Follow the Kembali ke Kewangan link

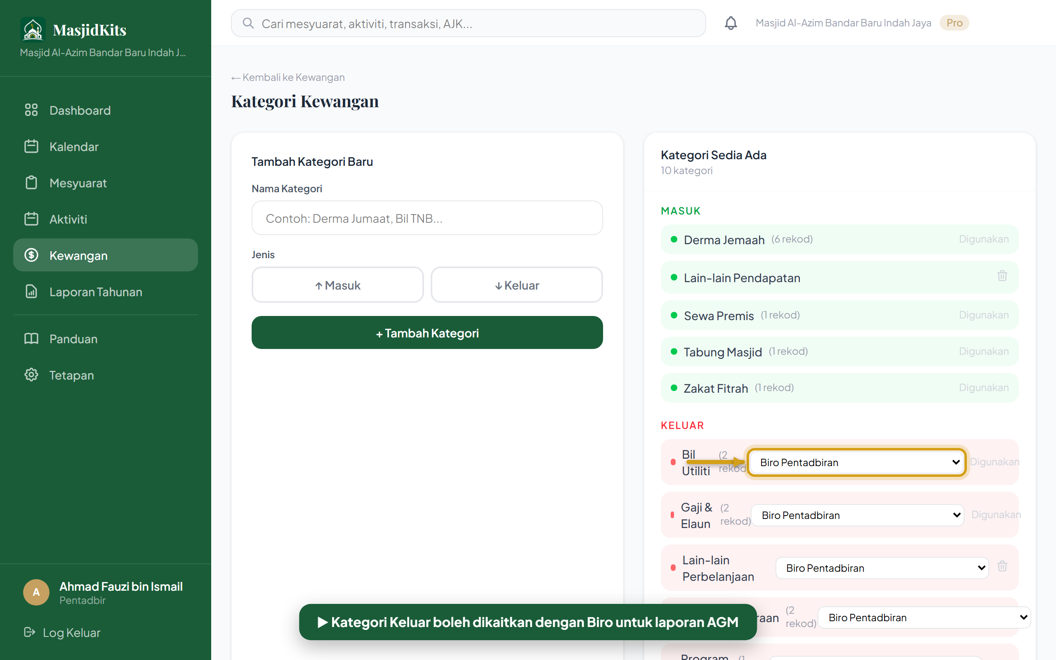(x=288, y=77)
